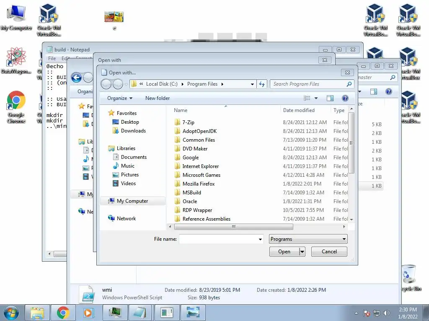Image resolution: width=429 pixels, height=321 pixels.
Task: Select the DVD Maker folder
Action: click(x=195, y=148)
